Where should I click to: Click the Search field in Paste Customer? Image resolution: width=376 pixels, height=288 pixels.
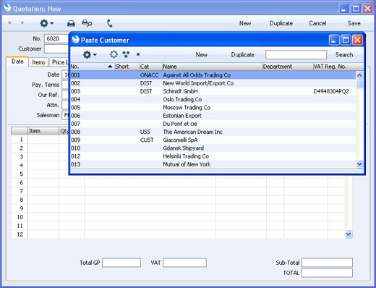click(296, 55)
